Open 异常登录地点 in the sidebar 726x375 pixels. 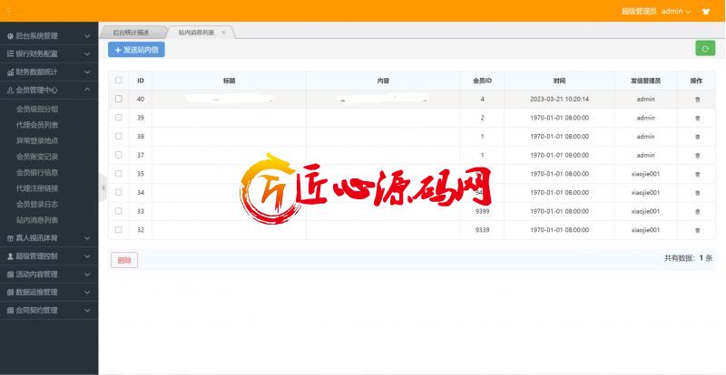pos(37,140)
